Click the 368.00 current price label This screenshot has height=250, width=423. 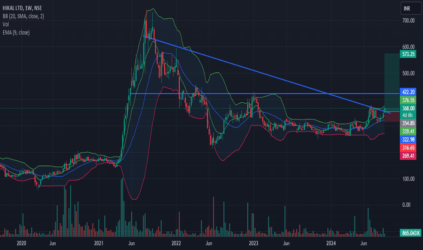[x=408, y=108]
